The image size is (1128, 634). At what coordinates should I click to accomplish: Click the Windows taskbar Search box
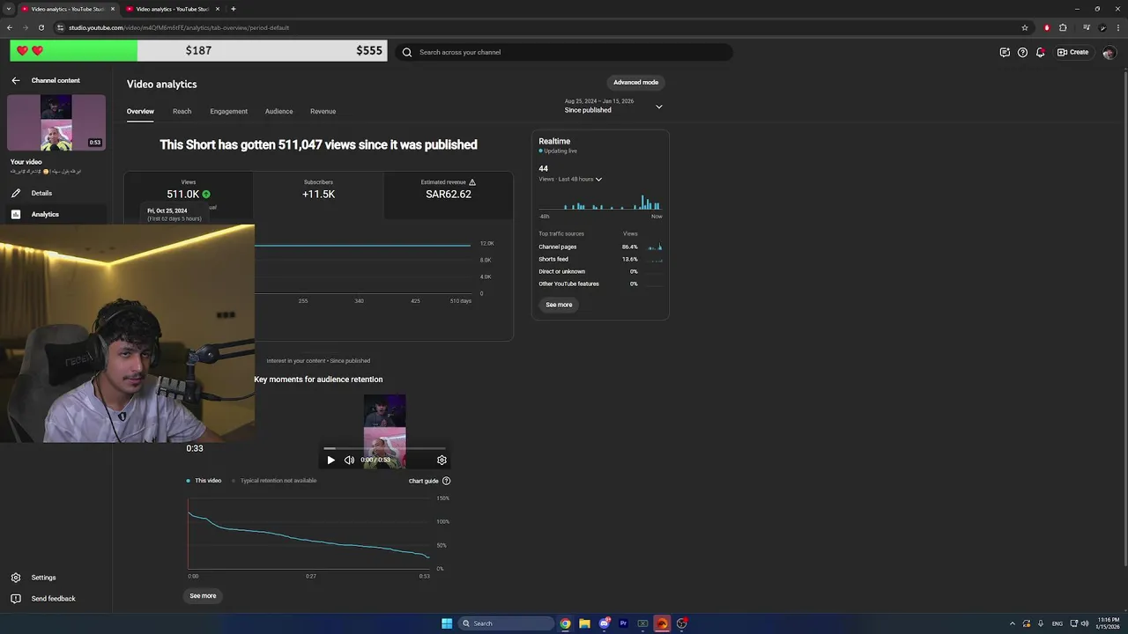506,623
